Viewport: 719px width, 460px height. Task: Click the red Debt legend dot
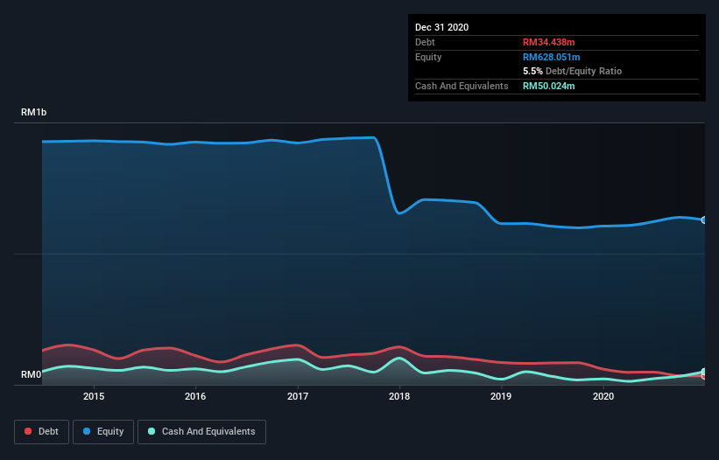(28, 431)
